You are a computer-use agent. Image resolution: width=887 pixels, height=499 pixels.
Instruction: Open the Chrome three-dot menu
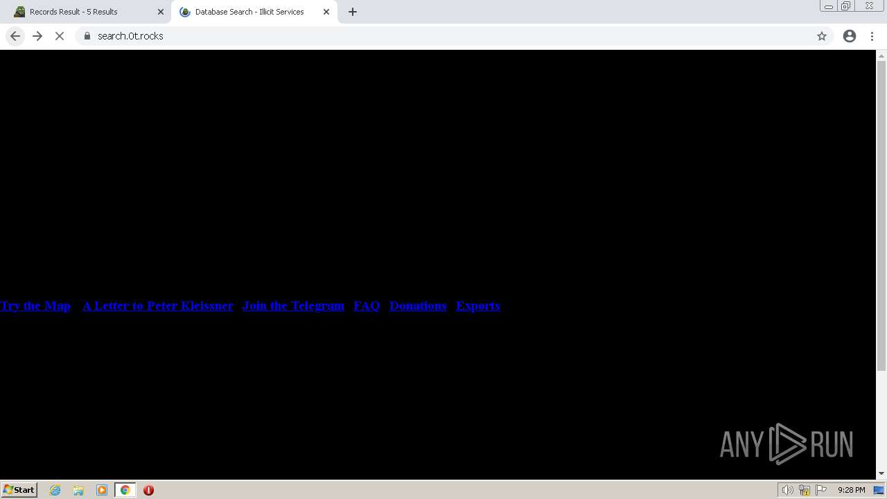872,36
